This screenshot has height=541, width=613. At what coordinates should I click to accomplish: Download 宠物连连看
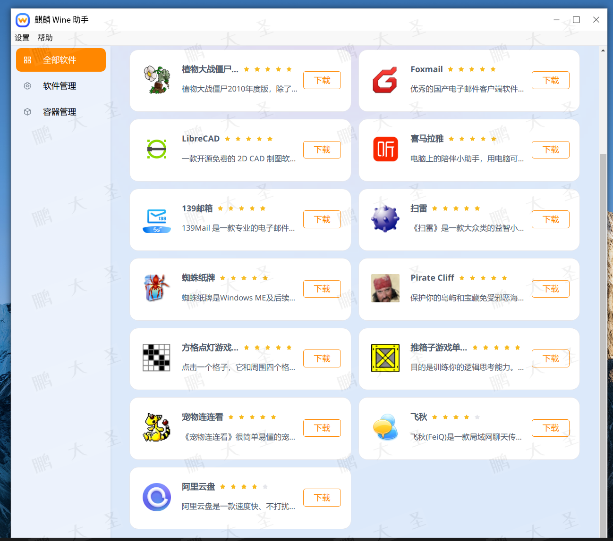[x=322, y=428]
